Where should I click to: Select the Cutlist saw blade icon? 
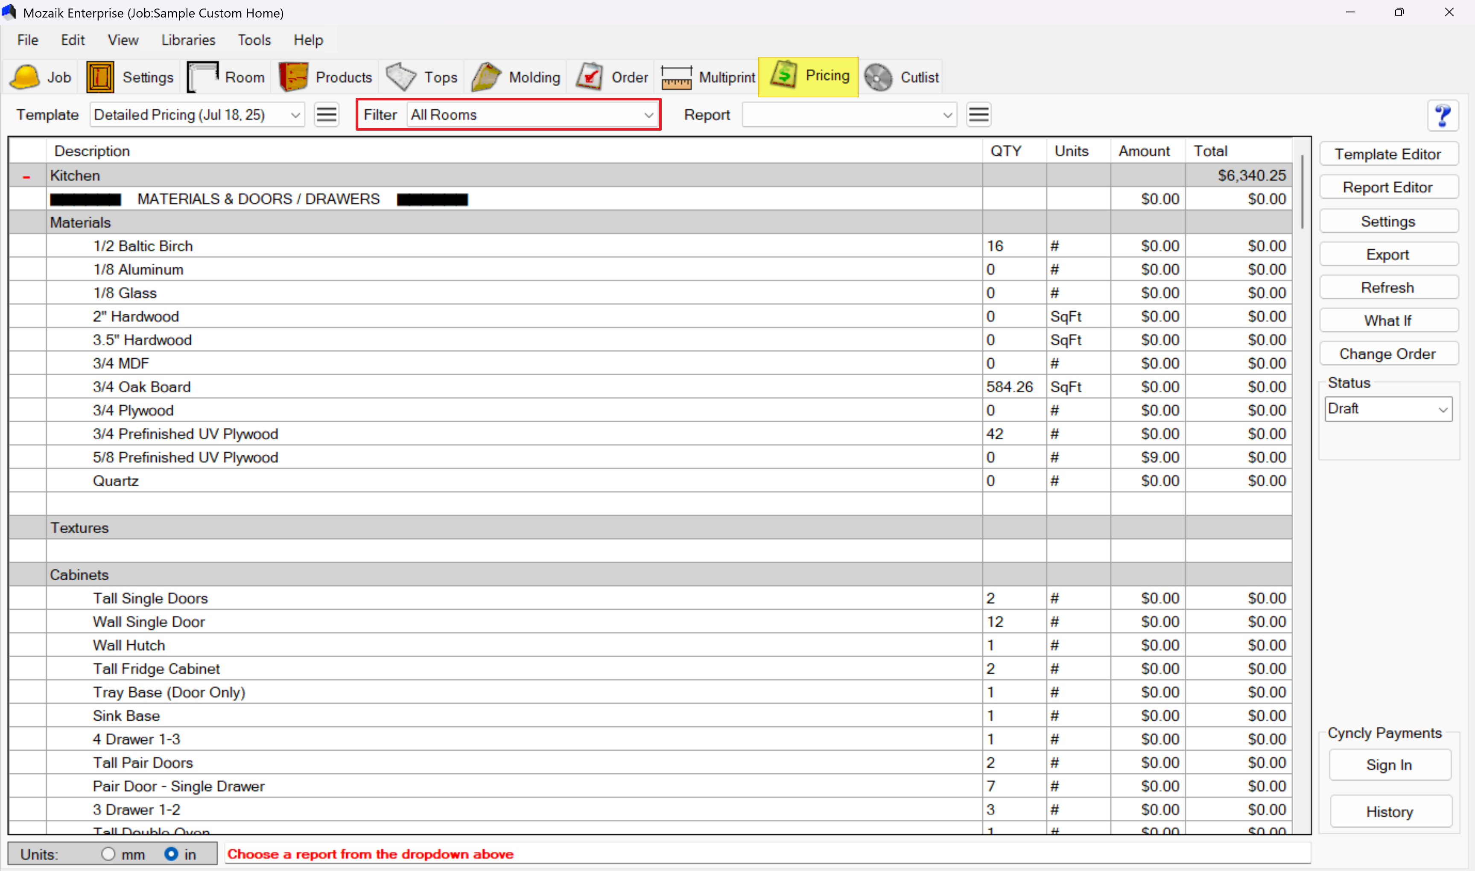click(x=878, y=77)
